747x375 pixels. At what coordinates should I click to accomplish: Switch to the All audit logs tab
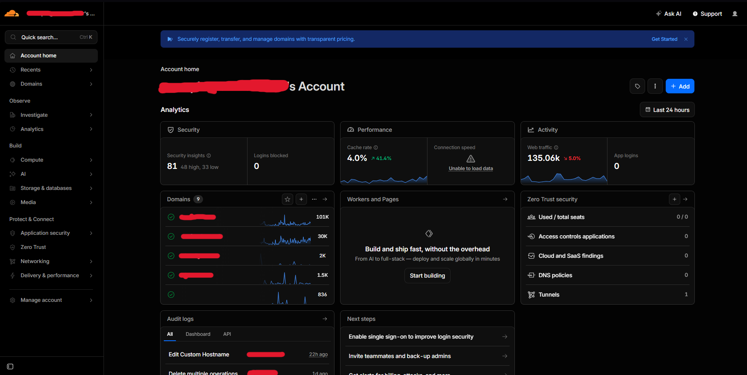tap(170, 334)
